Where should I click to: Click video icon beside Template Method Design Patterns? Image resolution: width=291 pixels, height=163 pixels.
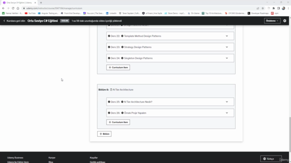[x=122, y=36]
